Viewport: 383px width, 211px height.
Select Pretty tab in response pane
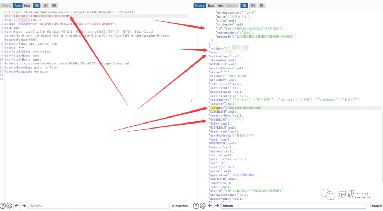point(200,5)
